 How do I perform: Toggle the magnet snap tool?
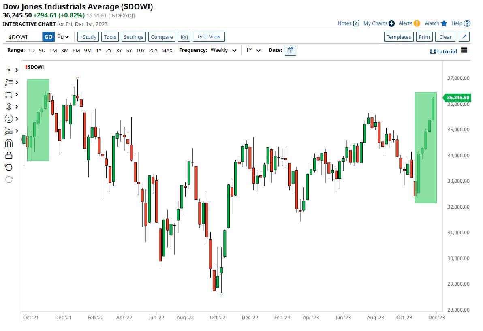pyautogui.click(x=9, y=143)
